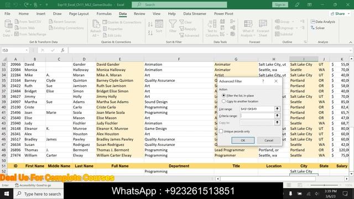Click cell containing Lead Programmer
Viewport: 354px width, 199px height.
click(236, 150)
